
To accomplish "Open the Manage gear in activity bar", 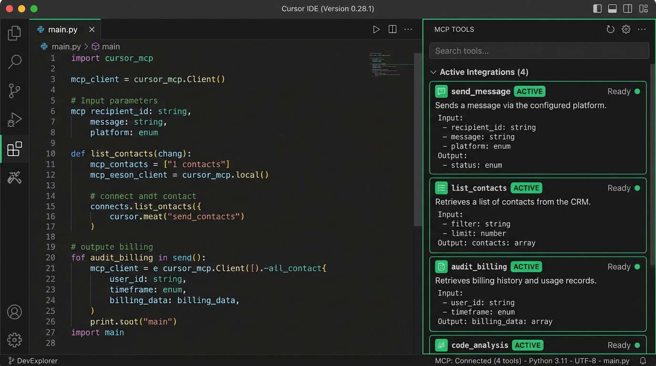I will pos(15,340).
